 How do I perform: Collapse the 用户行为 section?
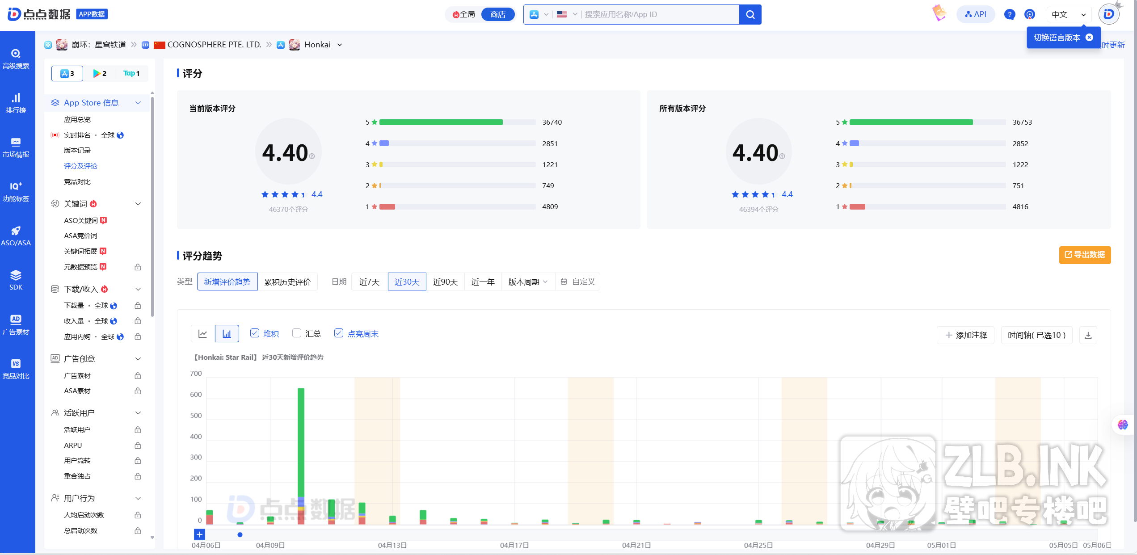(138, 498)
